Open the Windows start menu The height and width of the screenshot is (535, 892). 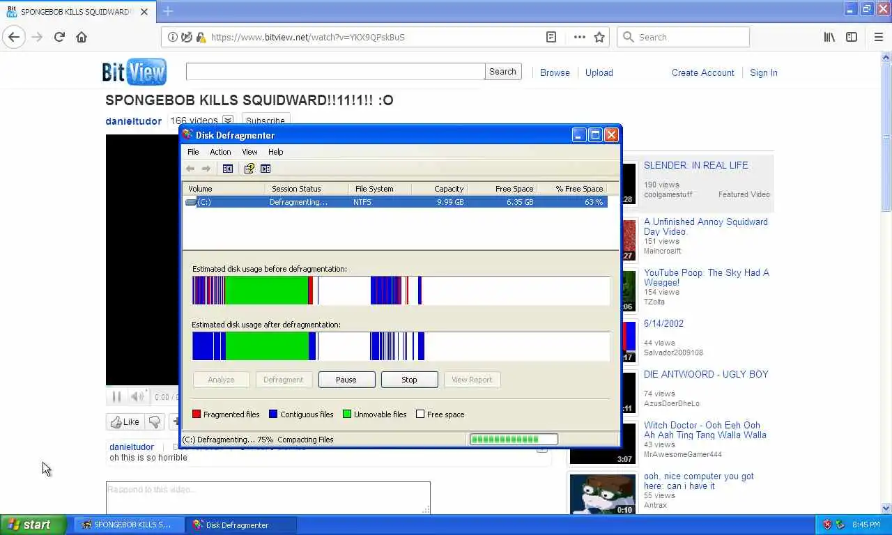pyautogui.click(x=33, y=525)
